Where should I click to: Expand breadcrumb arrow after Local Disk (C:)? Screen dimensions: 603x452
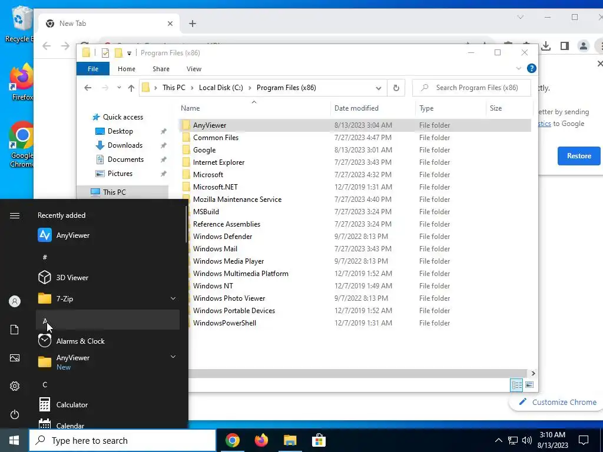tap(250, 88)
